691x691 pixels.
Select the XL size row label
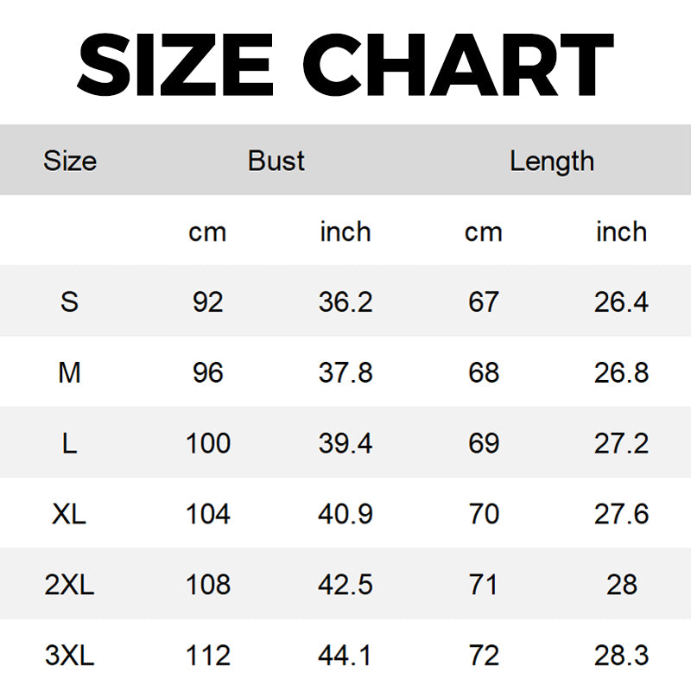pos(70,514)
